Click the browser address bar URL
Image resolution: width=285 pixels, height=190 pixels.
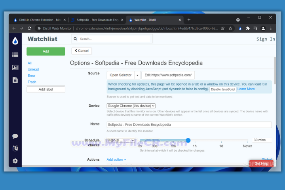(147, 28)
